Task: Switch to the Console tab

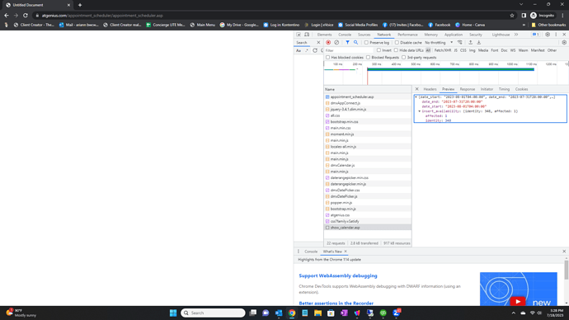Action: point(345,35)
